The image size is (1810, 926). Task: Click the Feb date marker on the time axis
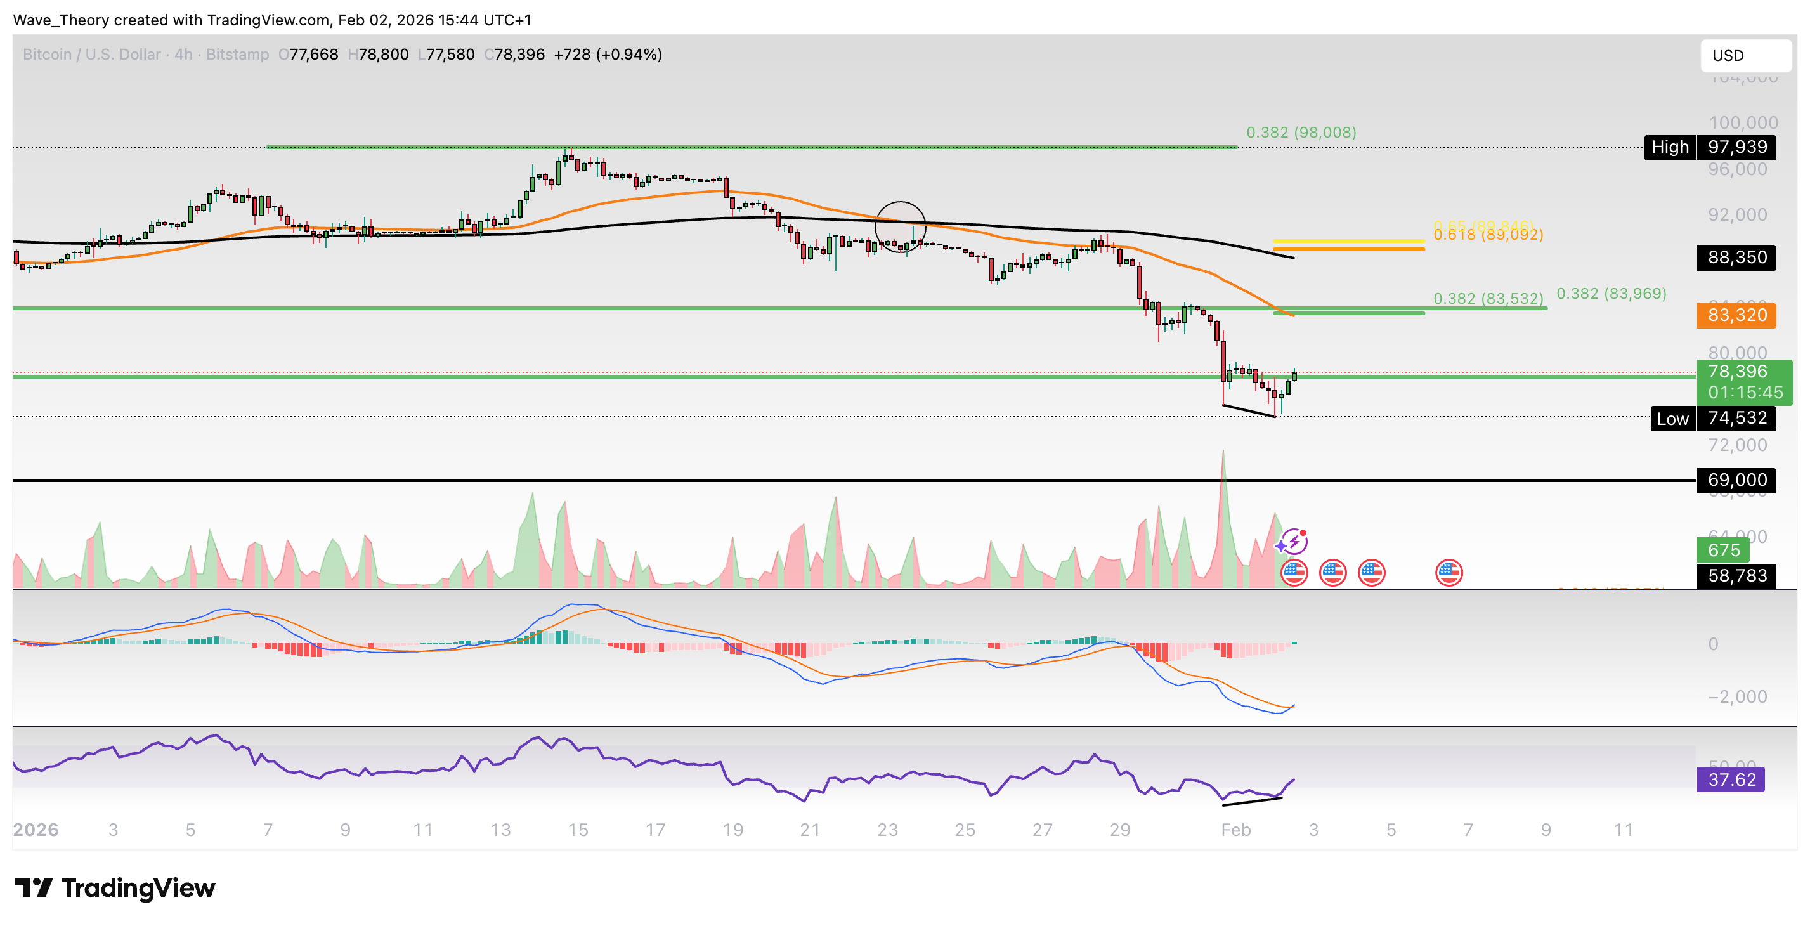coord(1235,830)
